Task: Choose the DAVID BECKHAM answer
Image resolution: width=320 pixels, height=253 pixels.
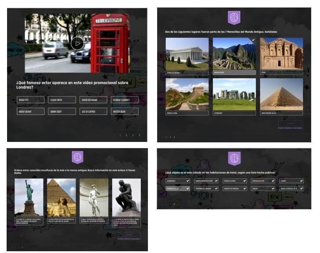Action: point(93,100)
